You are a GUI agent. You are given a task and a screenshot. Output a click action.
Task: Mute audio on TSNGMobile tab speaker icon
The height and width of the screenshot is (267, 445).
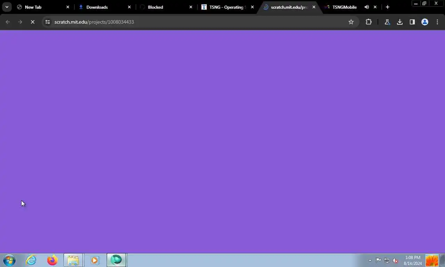click(x=367, y=7)
